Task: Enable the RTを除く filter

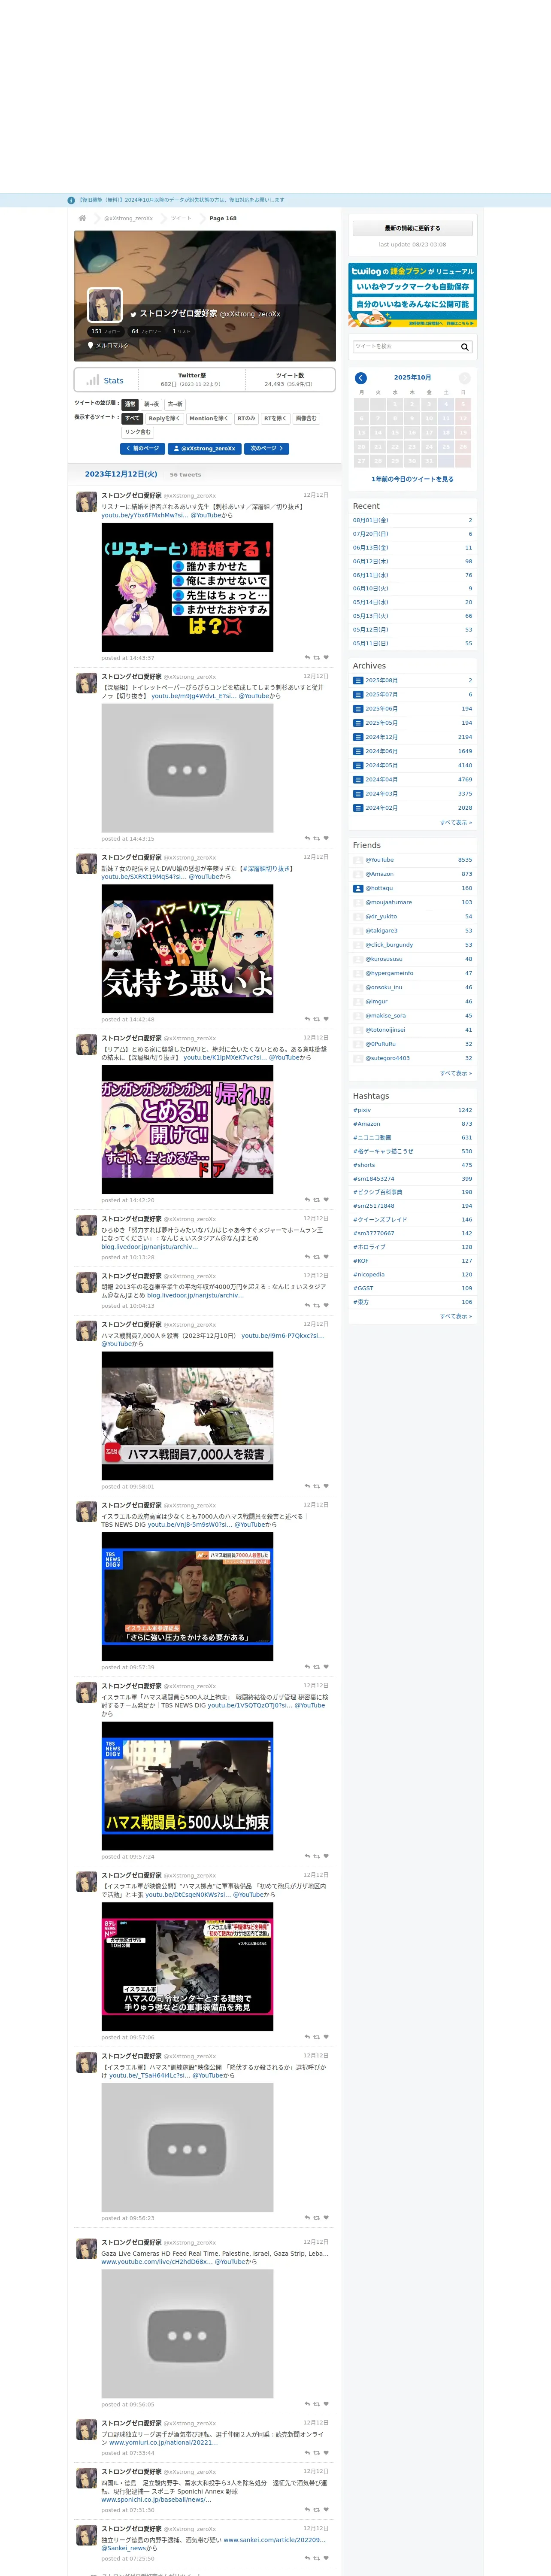Action: point(275,418)
